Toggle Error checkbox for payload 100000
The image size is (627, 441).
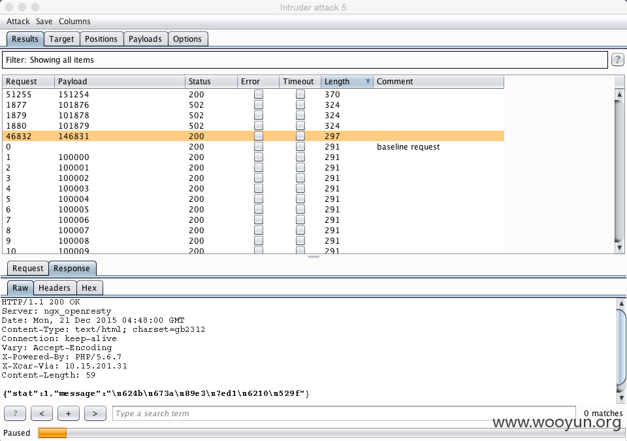[x=259, y=157]
